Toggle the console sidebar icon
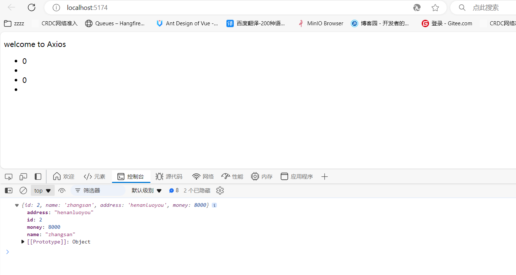 click(x=8, y=191)
